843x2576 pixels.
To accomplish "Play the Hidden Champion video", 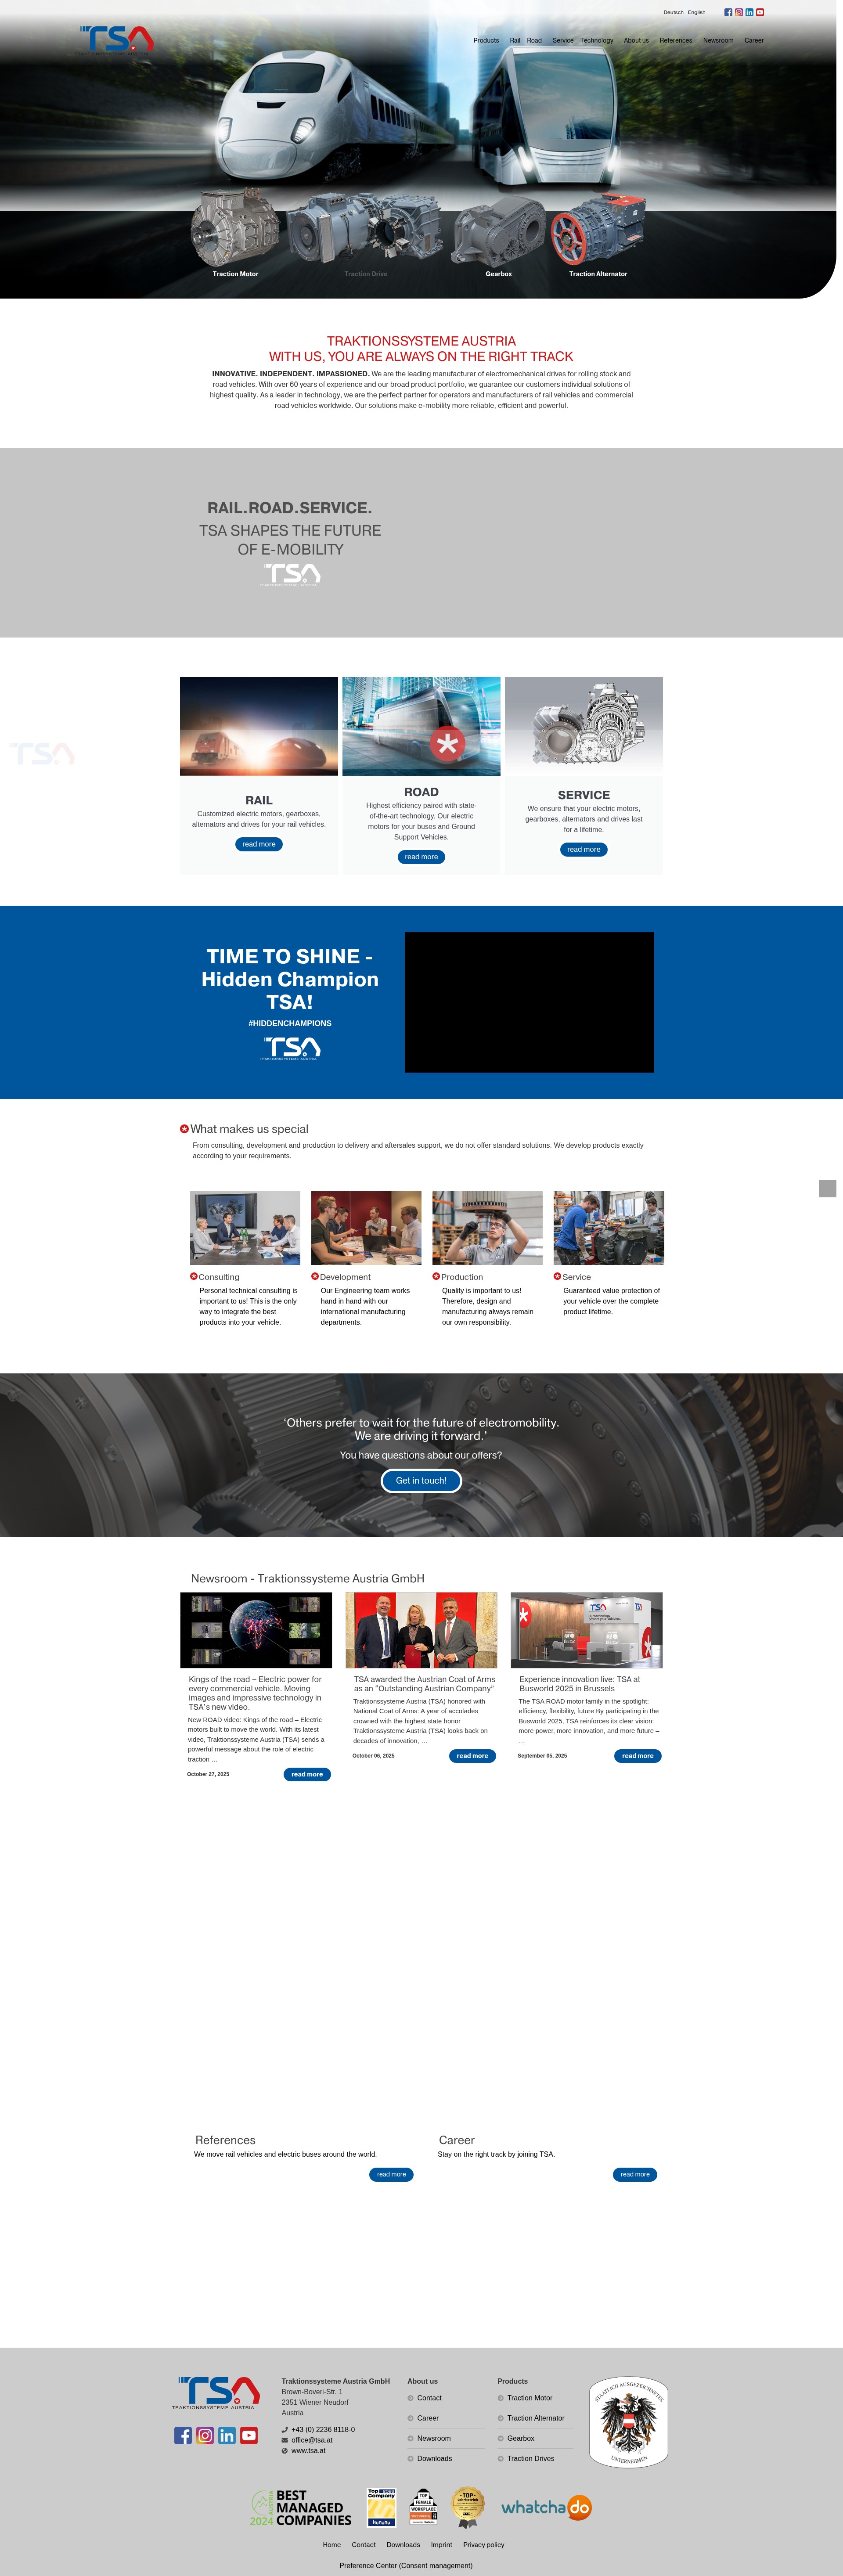I will point(529,1002).
